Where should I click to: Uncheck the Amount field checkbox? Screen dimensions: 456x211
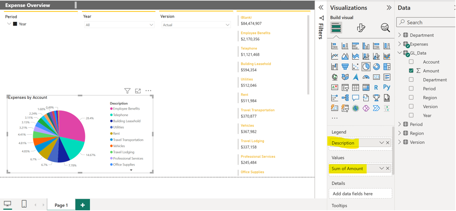[x=411, y=71]
